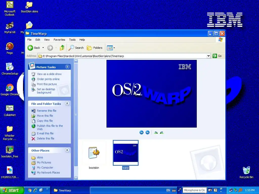Click Rename this file
The image size is (259, 194).
tap(47, 111)
